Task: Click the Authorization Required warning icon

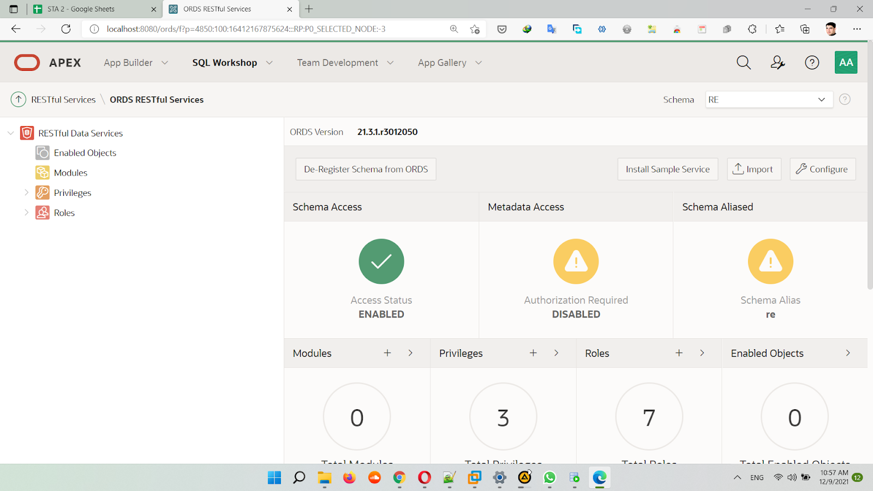Action: (x=576, y=261)
